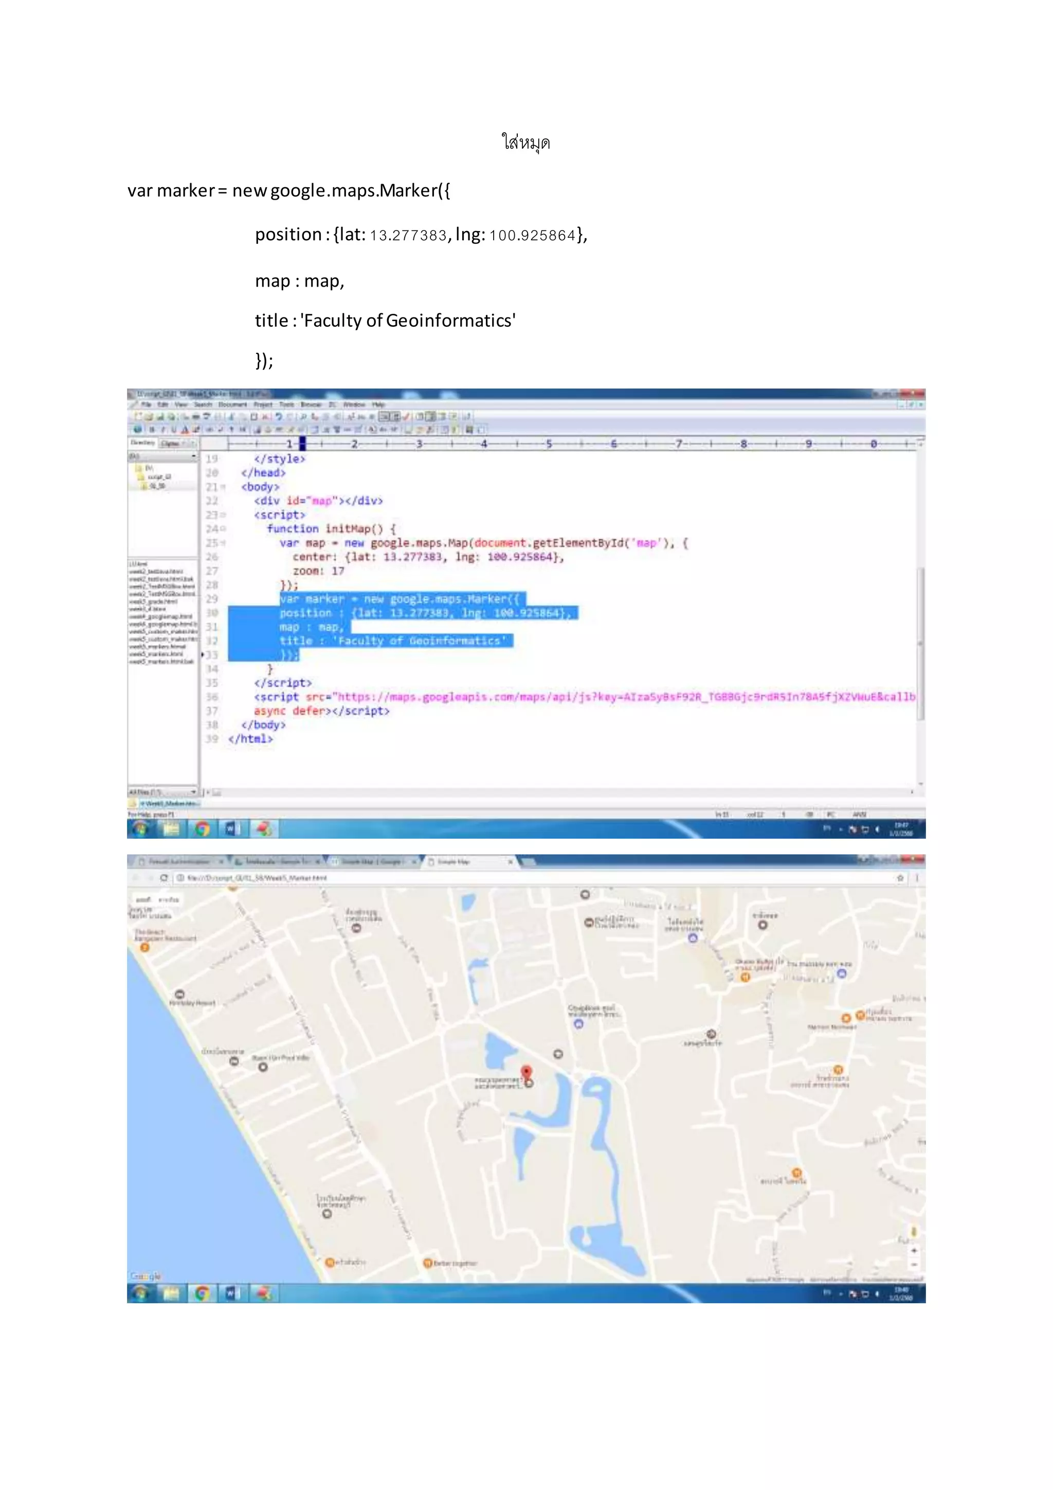Open the Window menu in EditPlus
Image resolution: width=1053 pixels, height=1490 pixels.
[355, 404]
